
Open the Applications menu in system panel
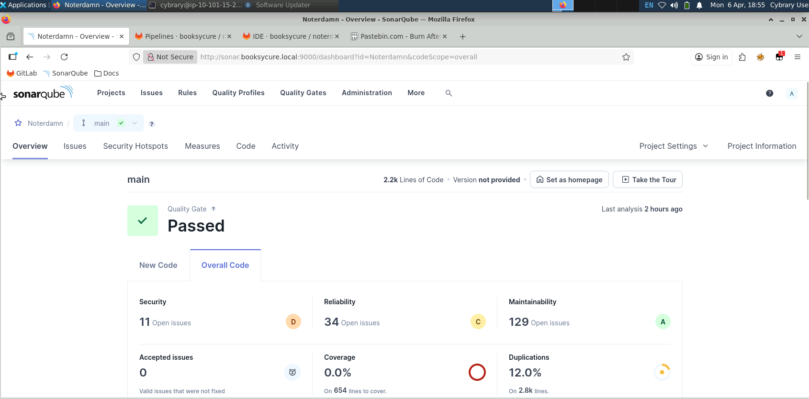pos(25,5)
